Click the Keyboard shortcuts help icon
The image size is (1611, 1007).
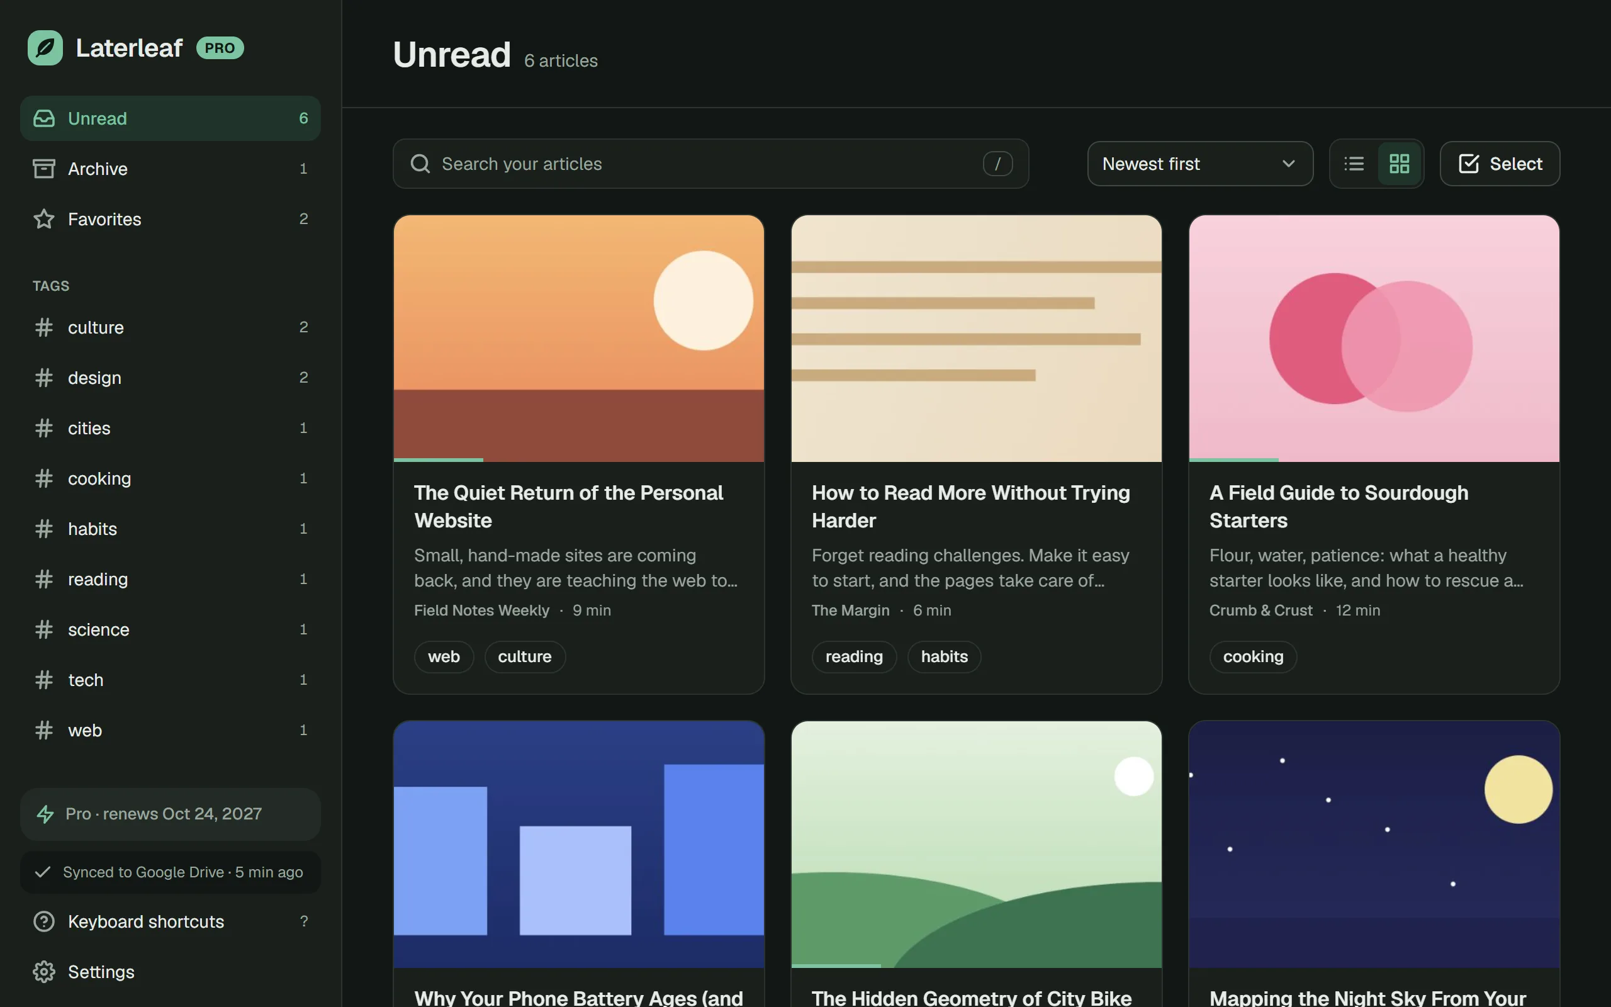point(44,922)
